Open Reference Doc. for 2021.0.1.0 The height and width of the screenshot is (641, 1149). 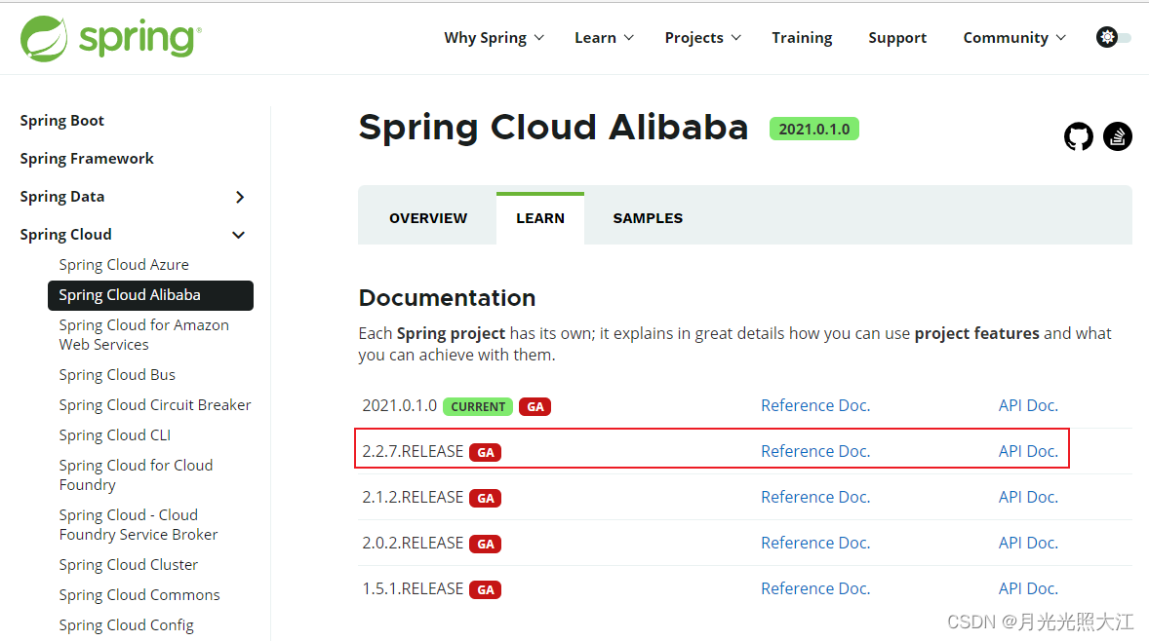tap(815, 405)
